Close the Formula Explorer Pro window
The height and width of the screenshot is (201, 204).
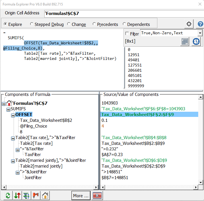(x=200, y=4)
